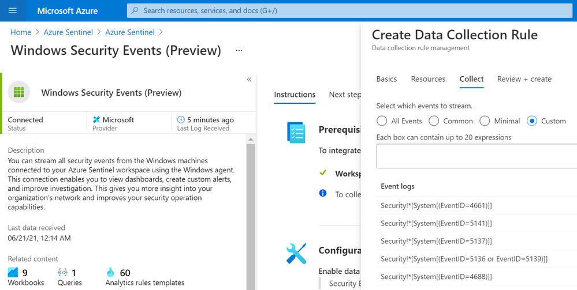Click the Microsoft provider logo icon
The height and width of the screenshot is (290, 577).
[x=96, y=120]
